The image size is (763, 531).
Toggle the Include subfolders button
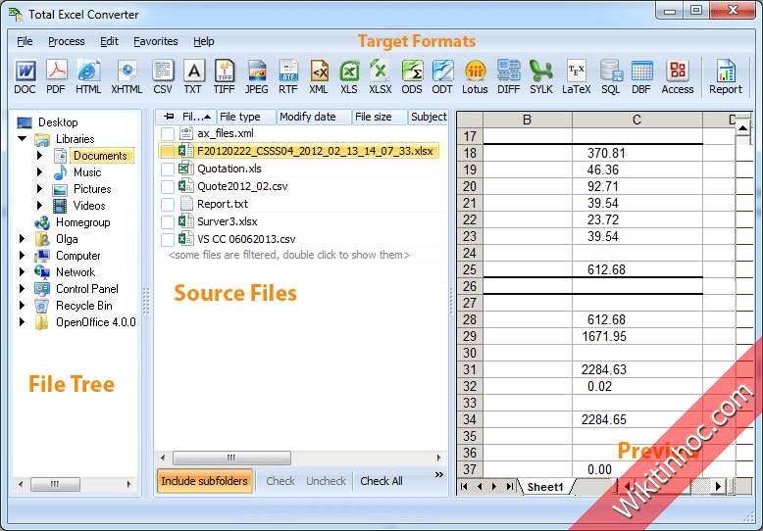(204, 481)
